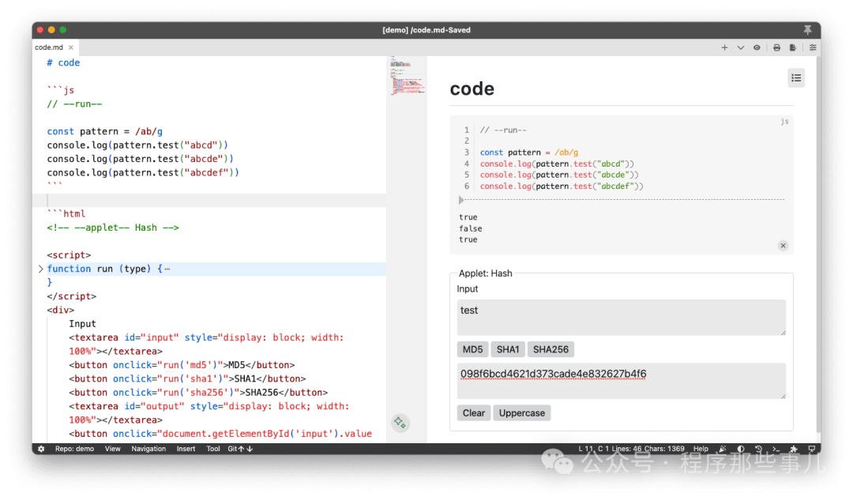Screen dimensions: 853x497
Task: Click the SHA1 button
Action: point(508,349)
